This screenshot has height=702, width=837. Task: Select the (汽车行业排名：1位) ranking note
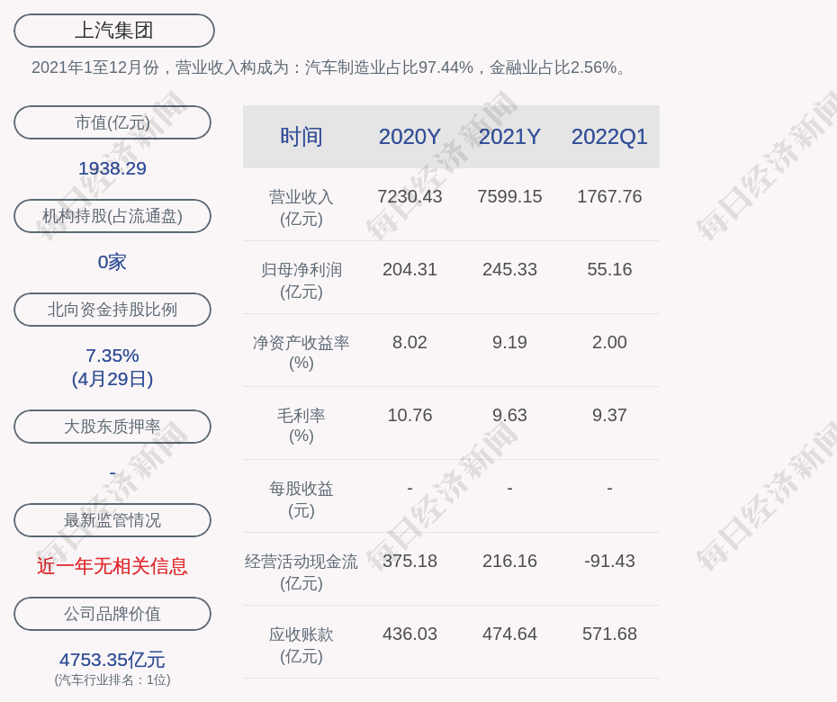click(x=112, y=680)
